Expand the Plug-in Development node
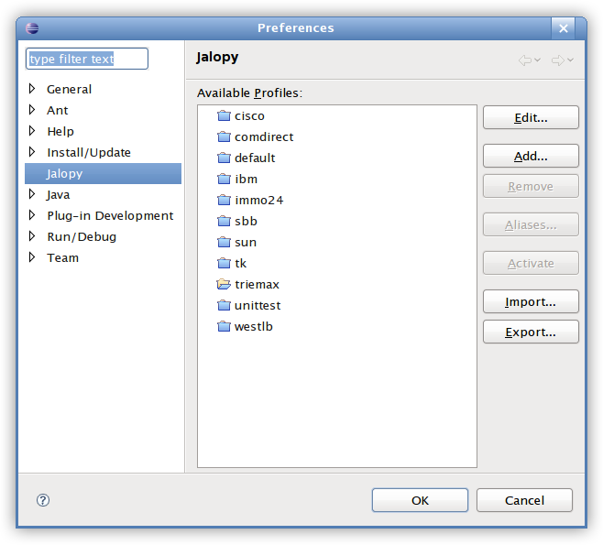 point(32,215)
